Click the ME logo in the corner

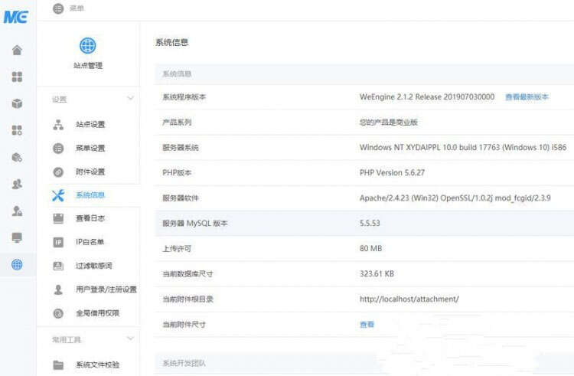(16, 16)
